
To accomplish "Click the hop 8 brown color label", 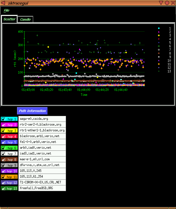I will (x=12, y=159).
